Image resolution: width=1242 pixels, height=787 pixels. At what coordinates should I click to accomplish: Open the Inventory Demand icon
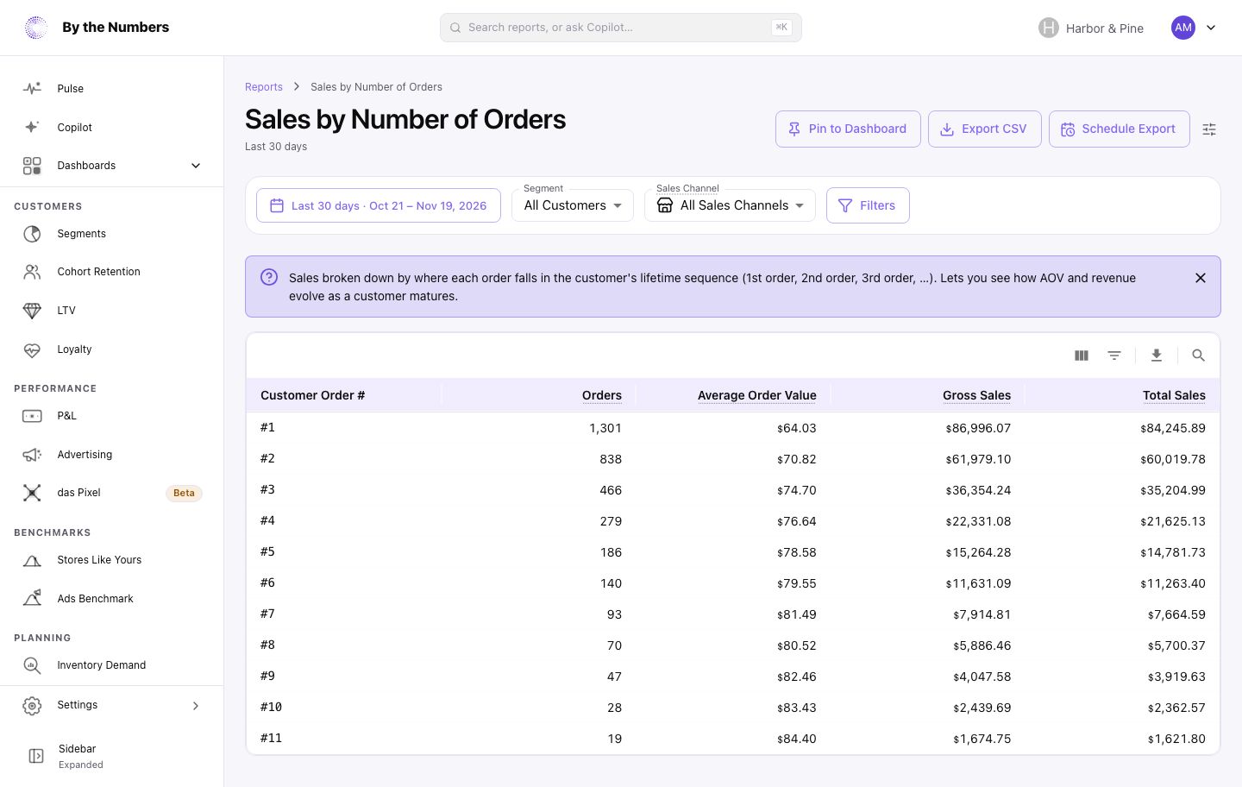(x=32, y=665)
